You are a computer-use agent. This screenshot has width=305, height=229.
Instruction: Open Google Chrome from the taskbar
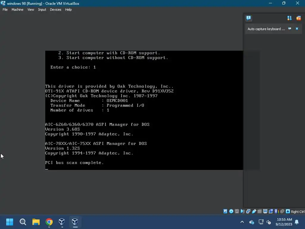49,222
